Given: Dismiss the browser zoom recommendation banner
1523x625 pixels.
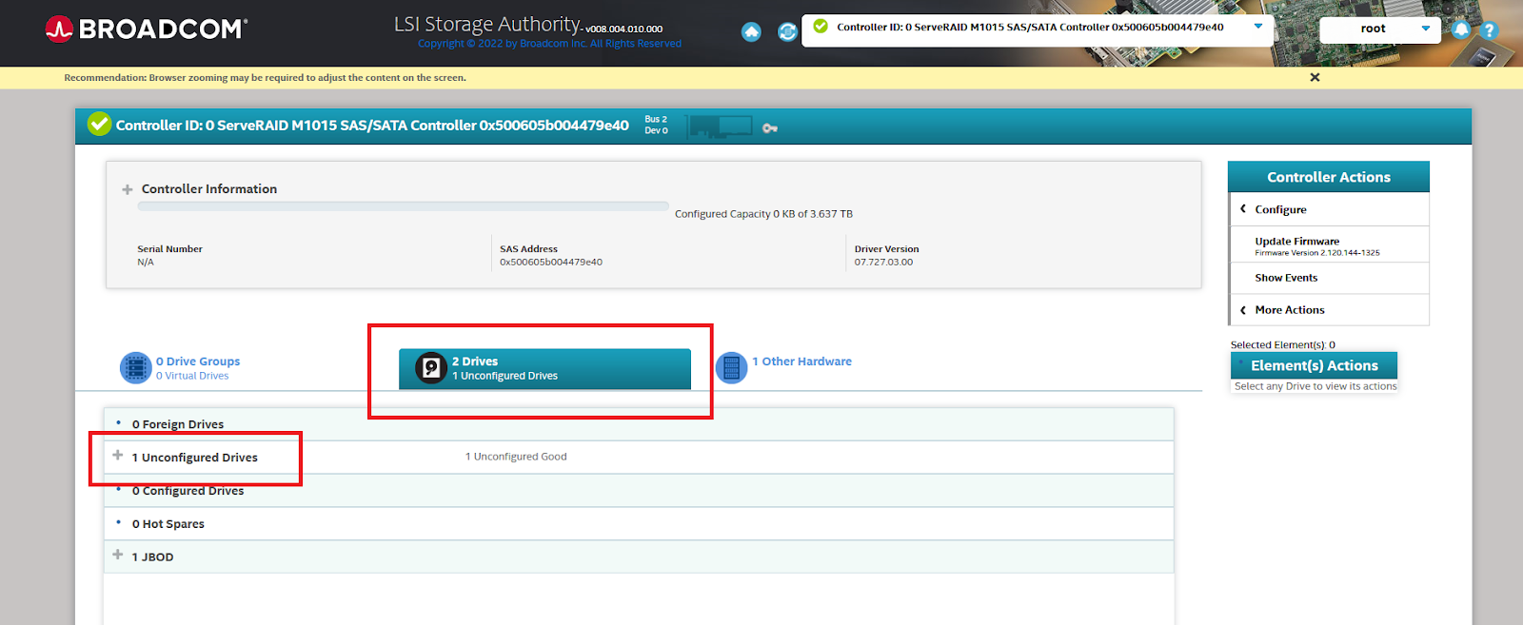Looking at the screenshot, I should [1315, 77].
